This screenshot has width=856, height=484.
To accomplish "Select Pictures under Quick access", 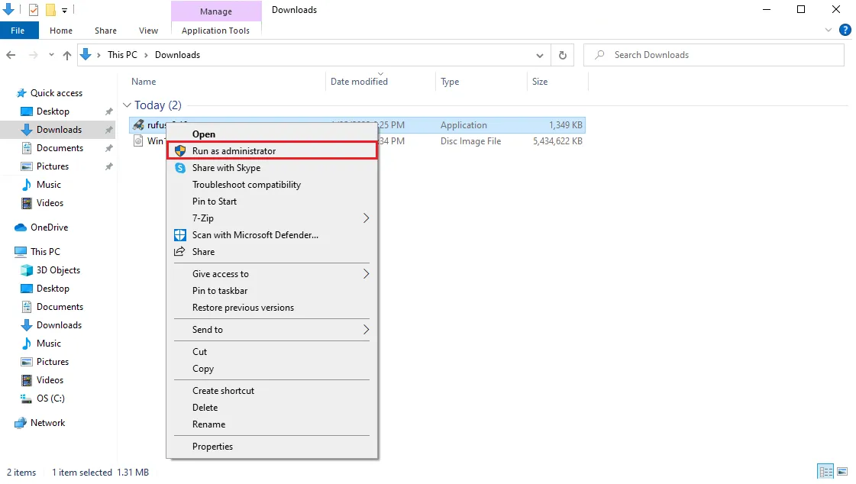I will click(53, 166).
